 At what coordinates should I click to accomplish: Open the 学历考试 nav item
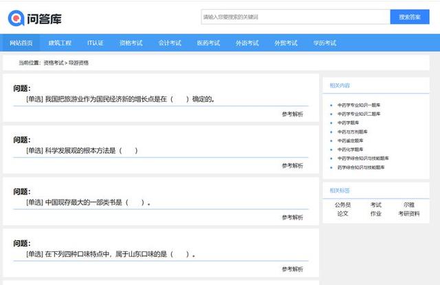coord(324,43)
